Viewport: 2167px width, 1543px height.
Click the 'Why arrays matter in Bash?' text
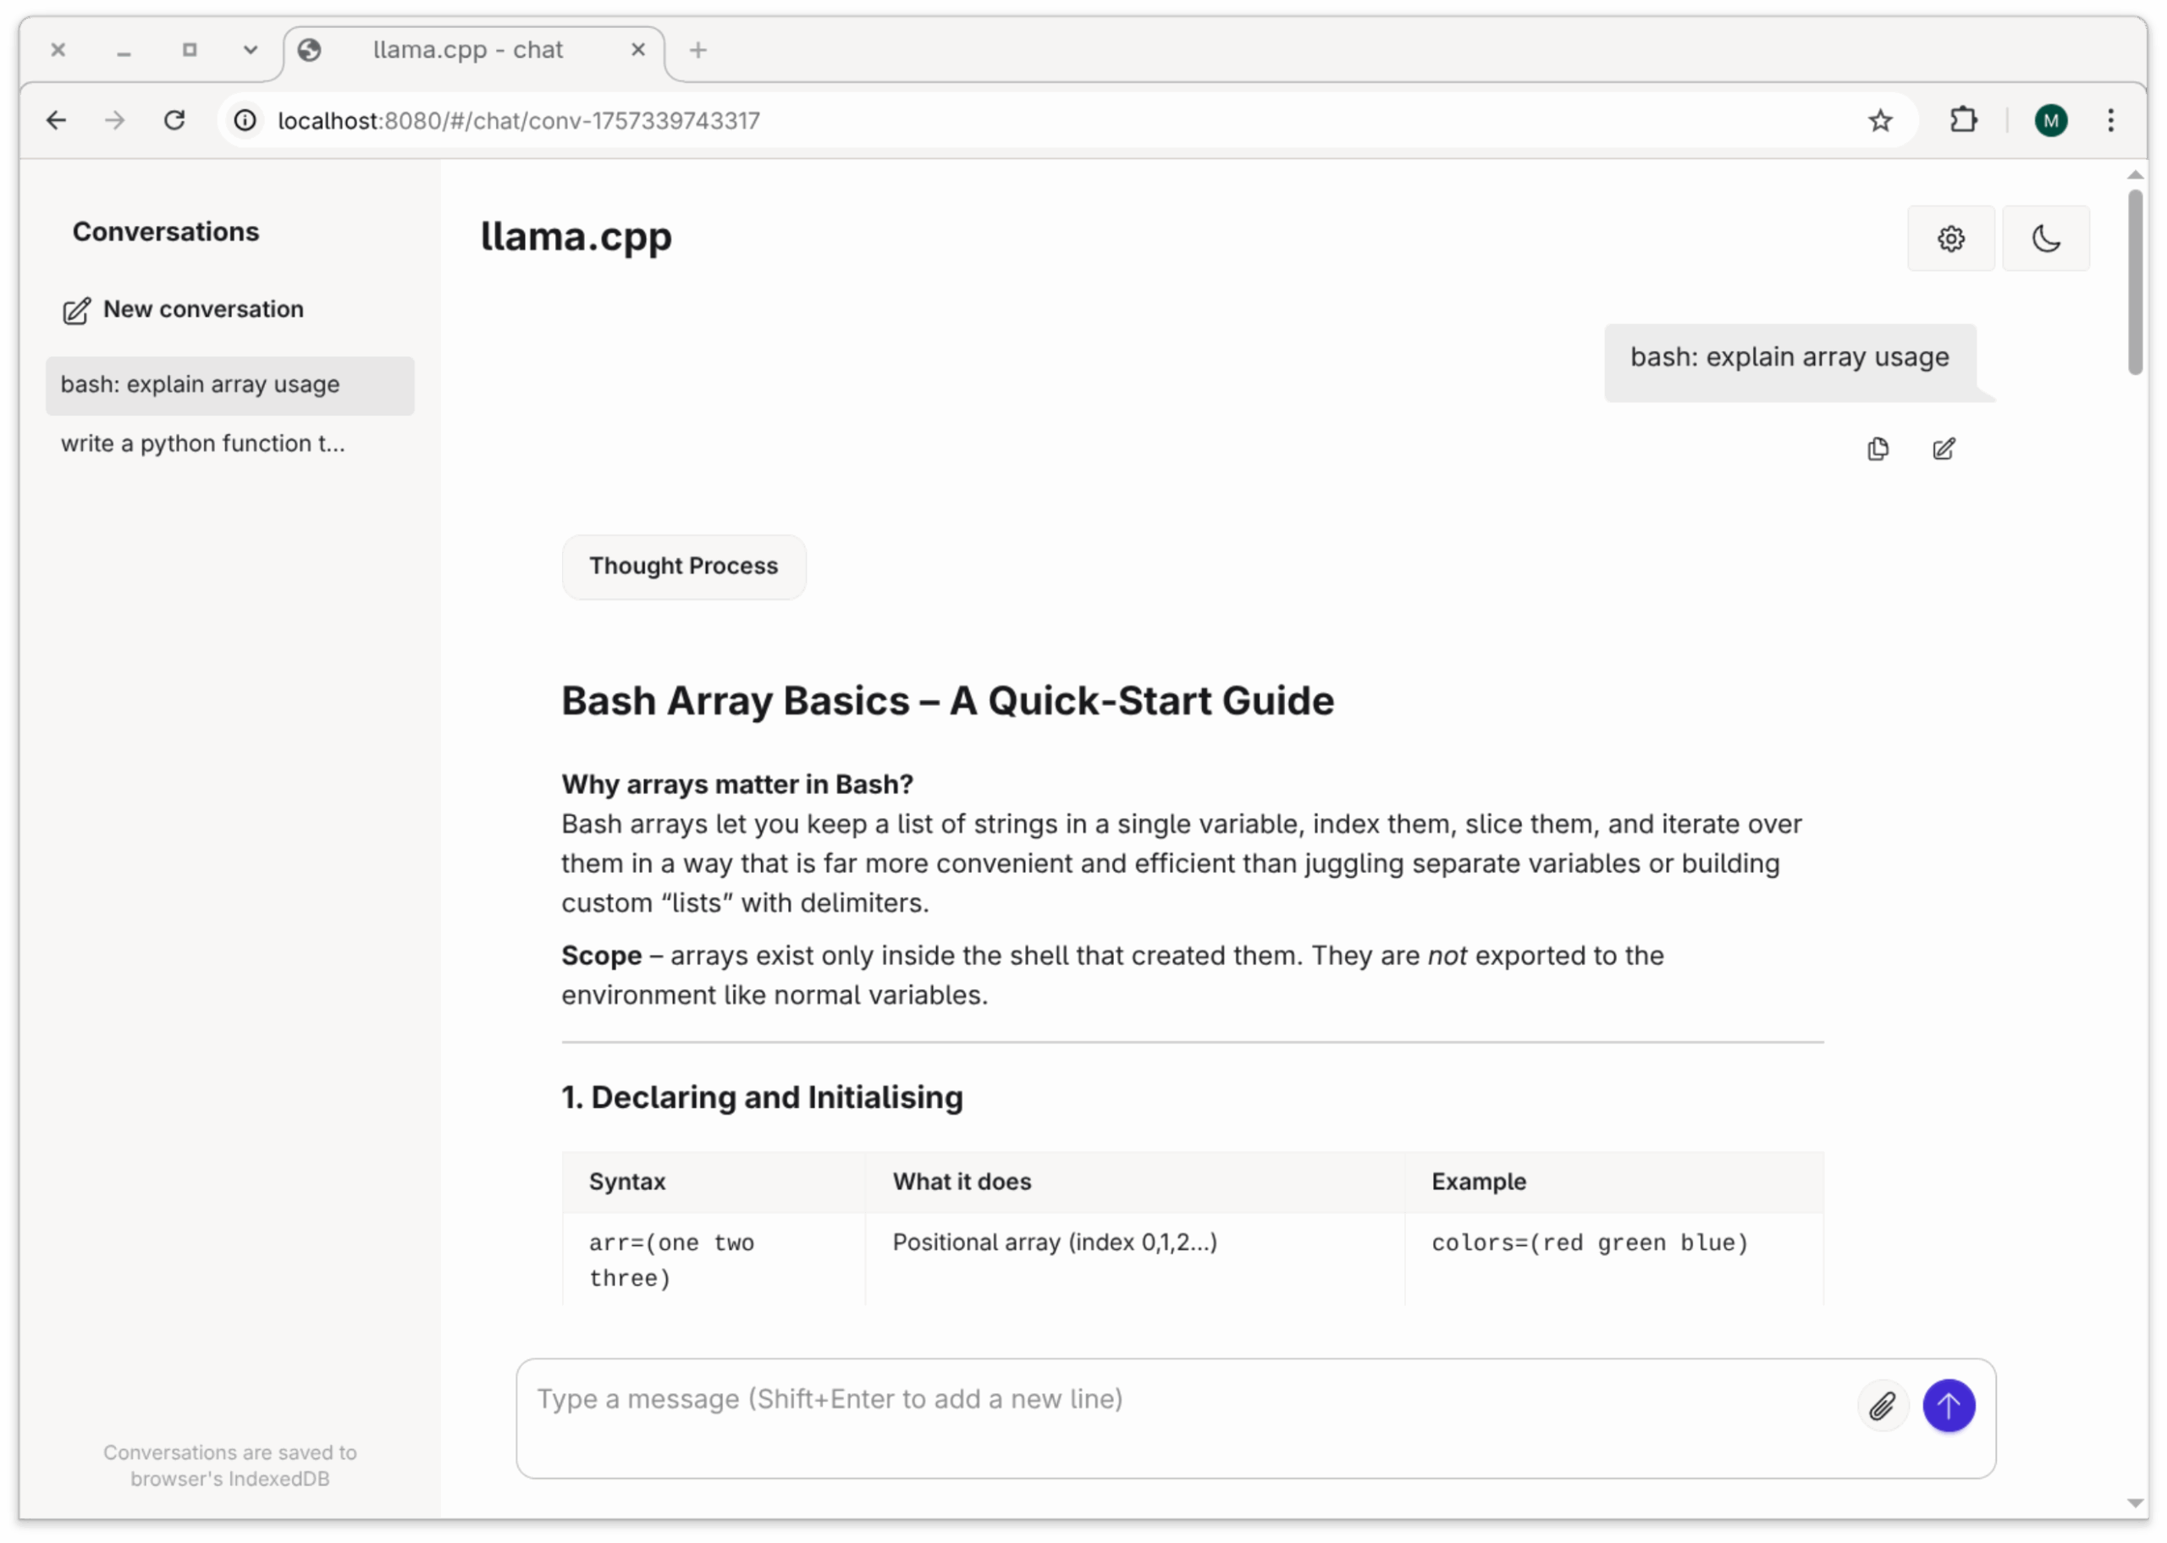736,784
